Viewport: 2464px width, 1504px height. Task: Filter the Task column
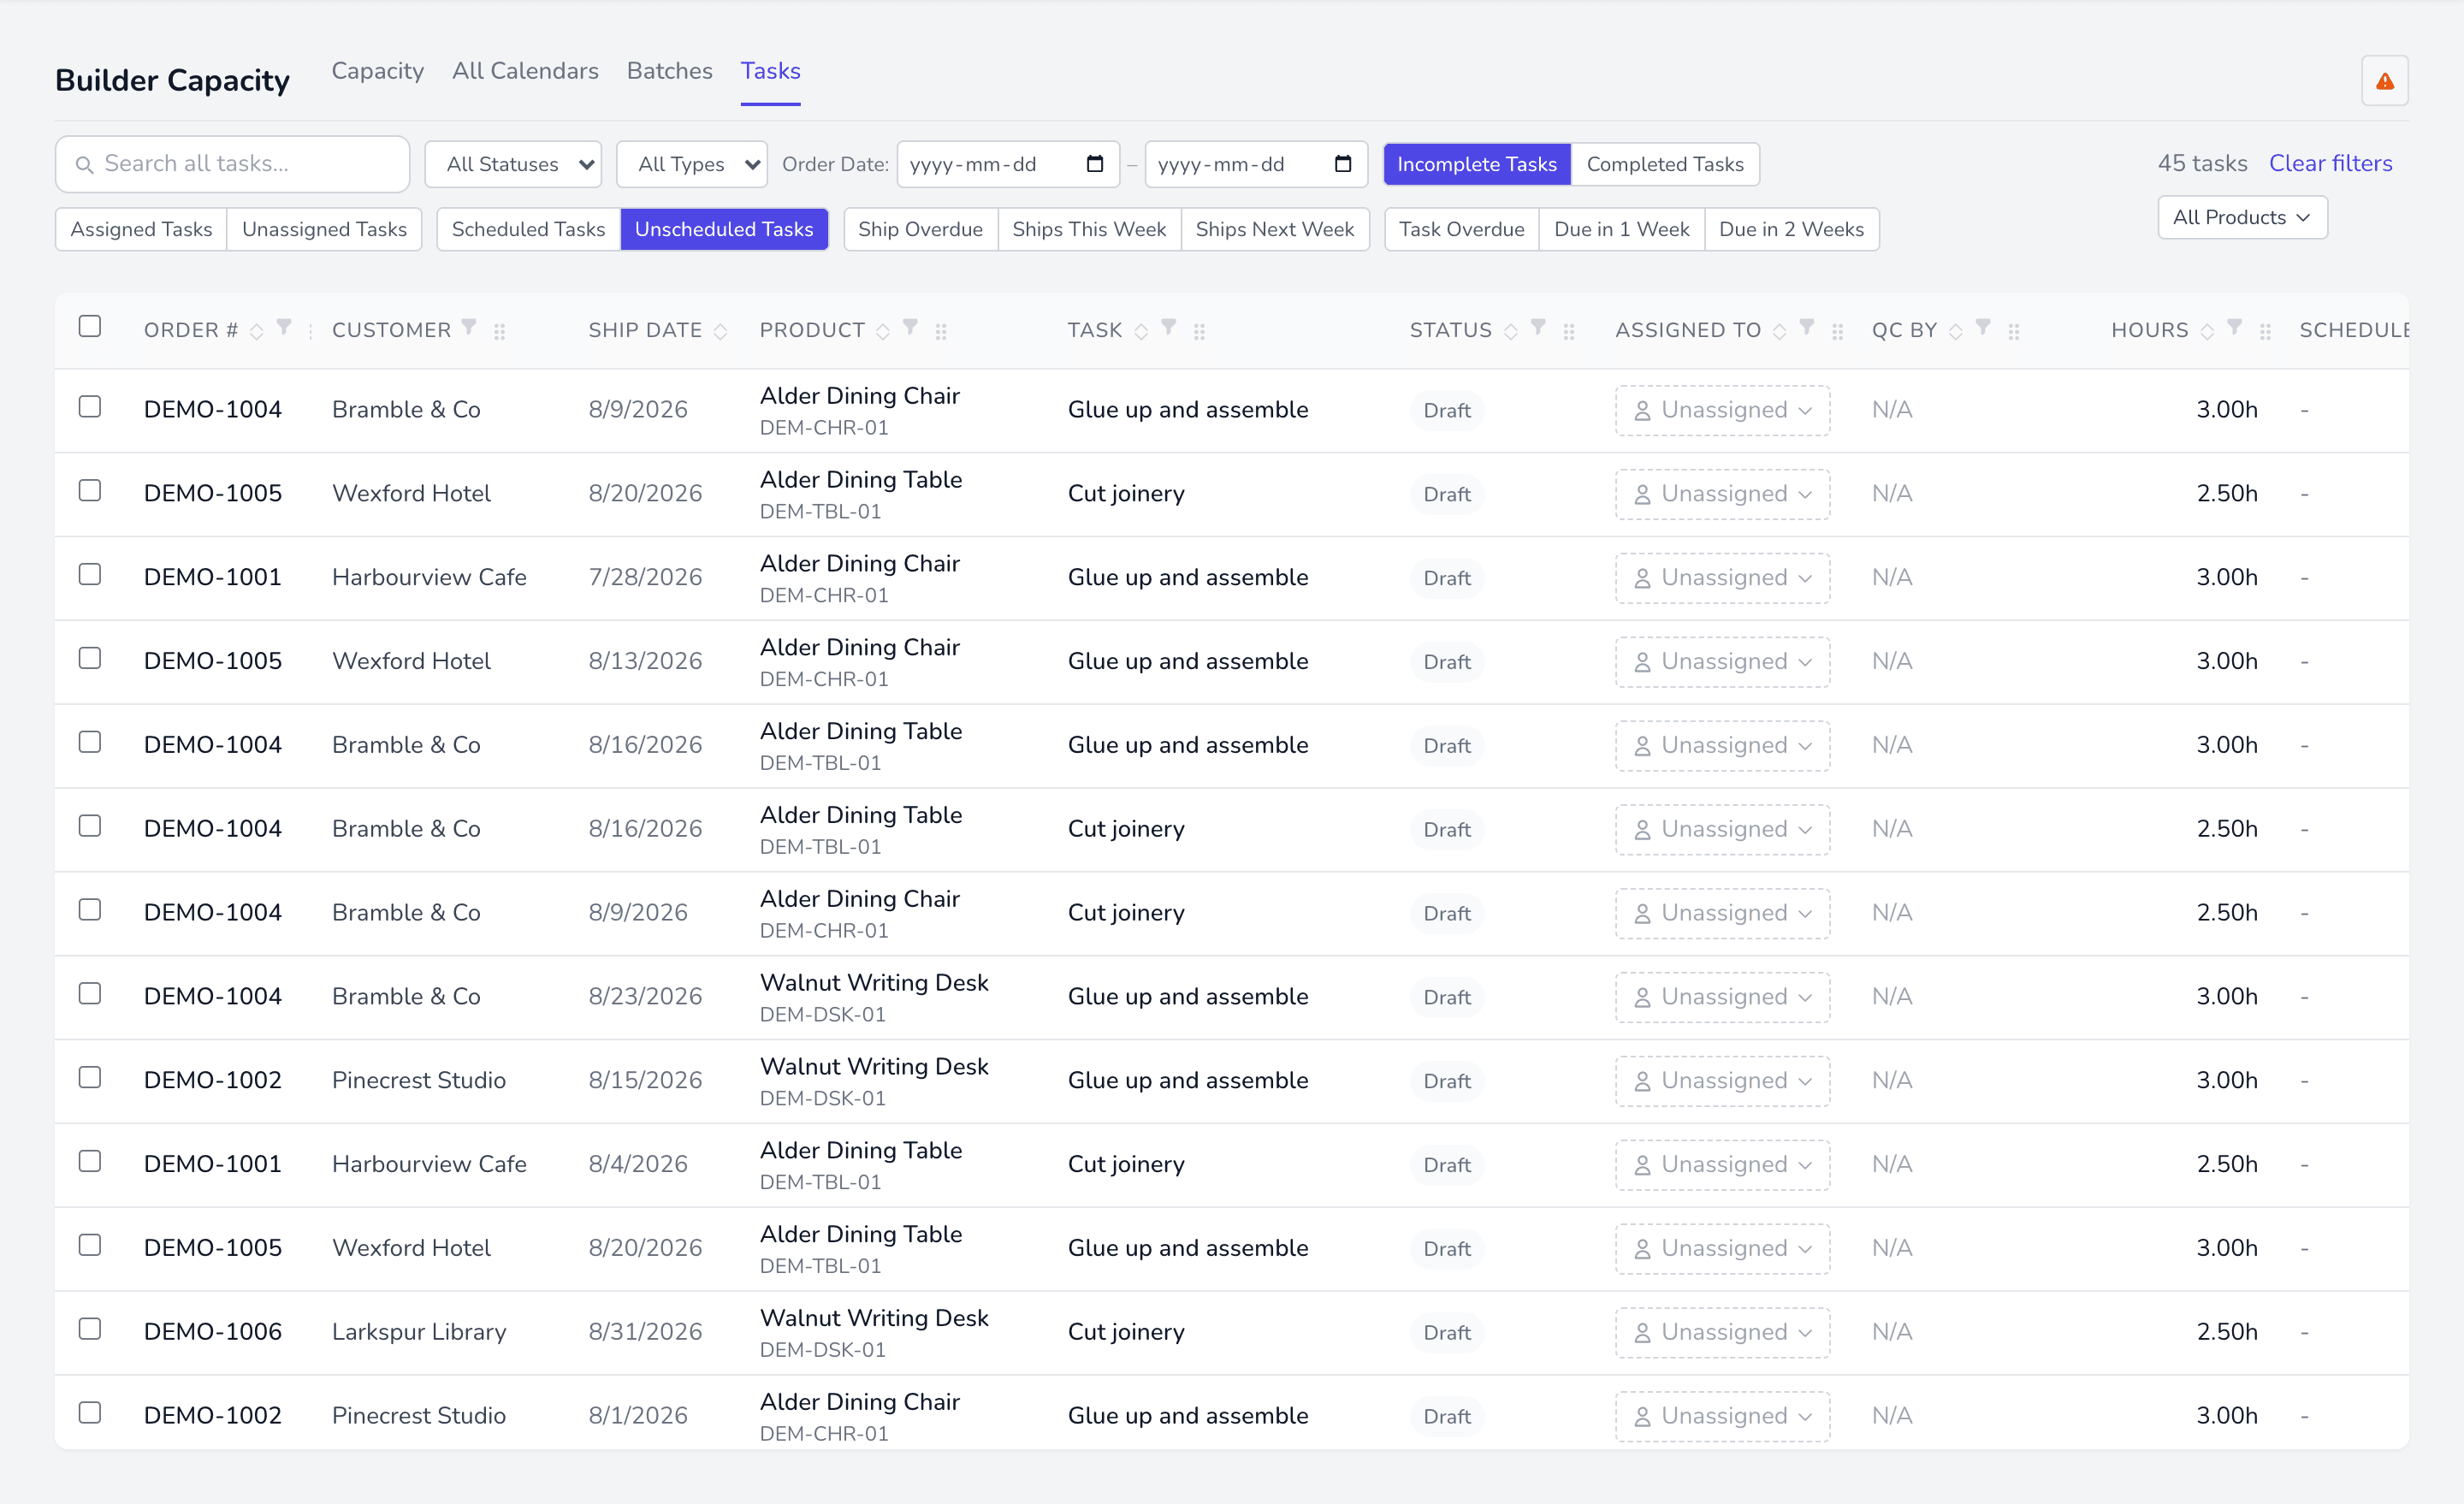coord(1168,327)
